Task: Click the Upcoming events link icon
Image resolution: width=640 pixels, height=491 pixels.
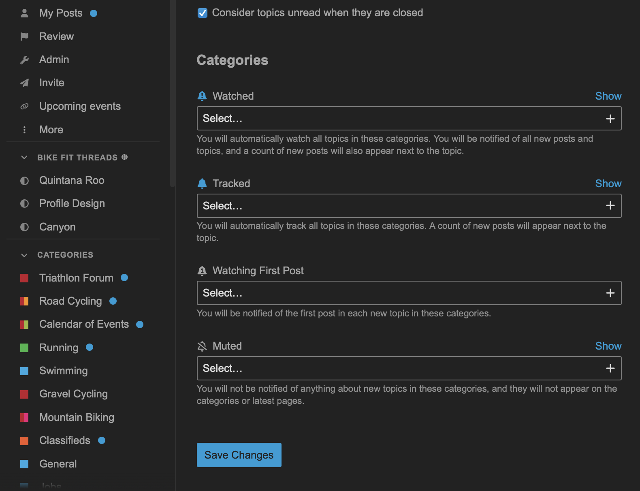Action: (x=24, y=106)
